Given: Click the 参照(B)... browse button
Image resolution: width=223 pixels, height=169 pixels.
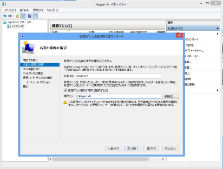Looking at the screenshot, I should pos(171,96).
